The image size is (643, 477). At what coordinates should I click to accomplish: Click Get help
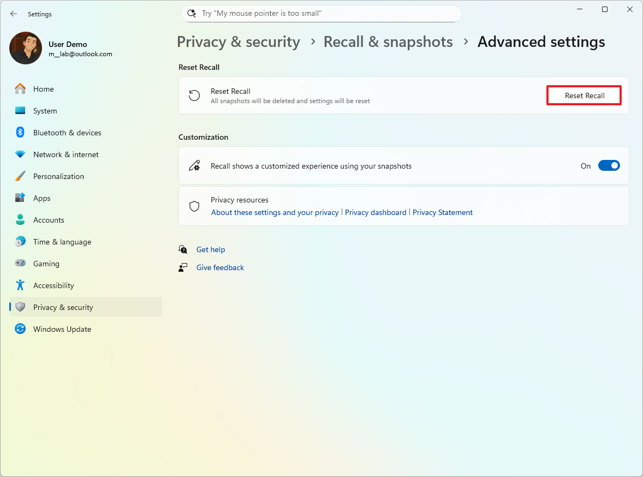pyautogui.click(x=211, y=249)
